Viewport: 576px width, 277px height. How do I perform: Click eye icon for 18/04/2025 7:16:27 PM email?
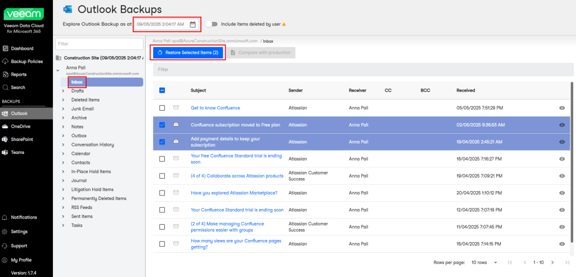(562, 159)
